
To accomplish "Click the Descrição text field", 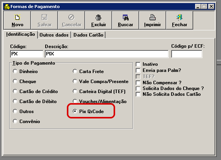I will click(x=107, y=54).
